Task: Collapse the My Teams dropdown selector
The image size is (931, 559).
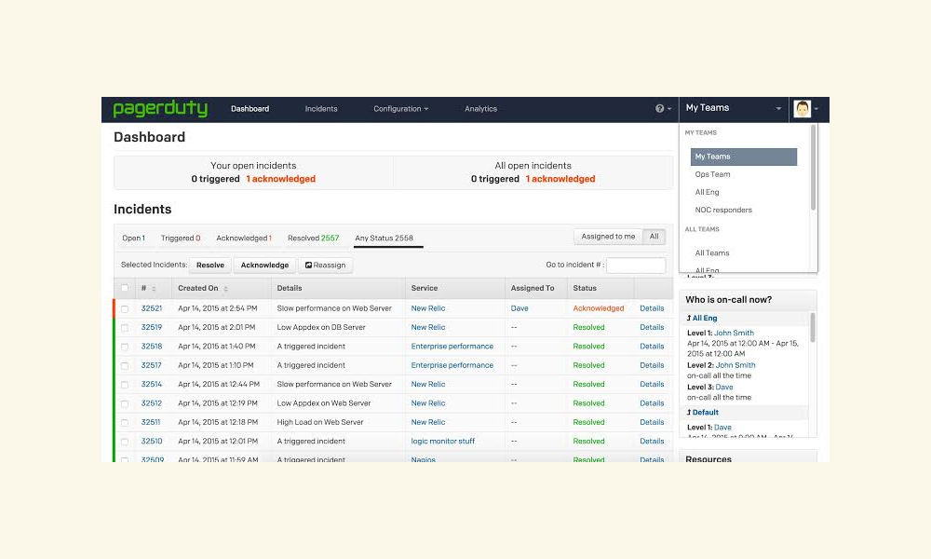Action: [x=734, y=108]
